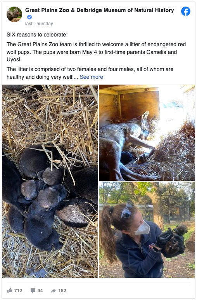Click the 'SIX reasons to celebrate!' text
The image size is (197, 300).
click(37, 35)
